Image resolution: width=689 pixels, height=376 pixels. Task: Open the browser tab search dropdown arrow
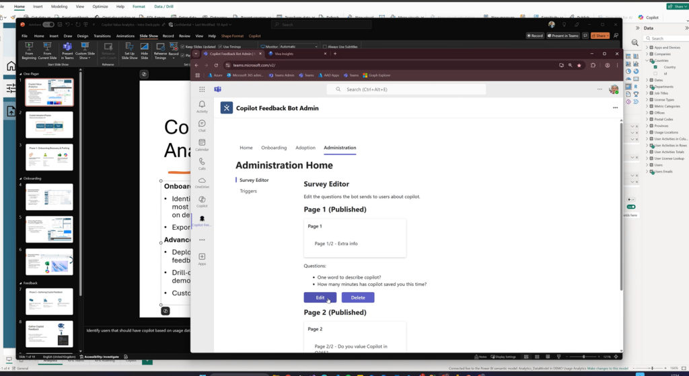point(196,54)
